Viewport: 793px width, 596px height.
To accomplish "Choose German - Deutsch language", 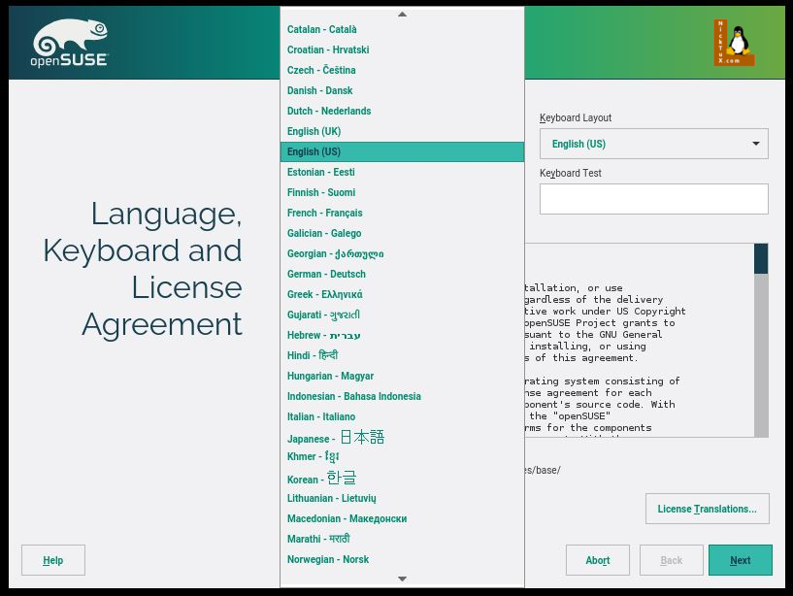I will coord(326,274).
